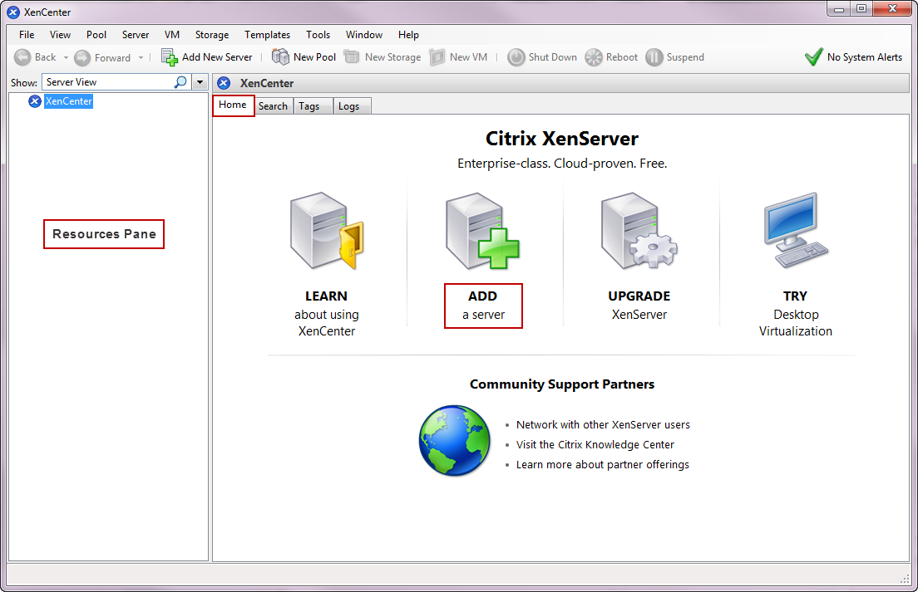Click the Add New Server icon

169,57
